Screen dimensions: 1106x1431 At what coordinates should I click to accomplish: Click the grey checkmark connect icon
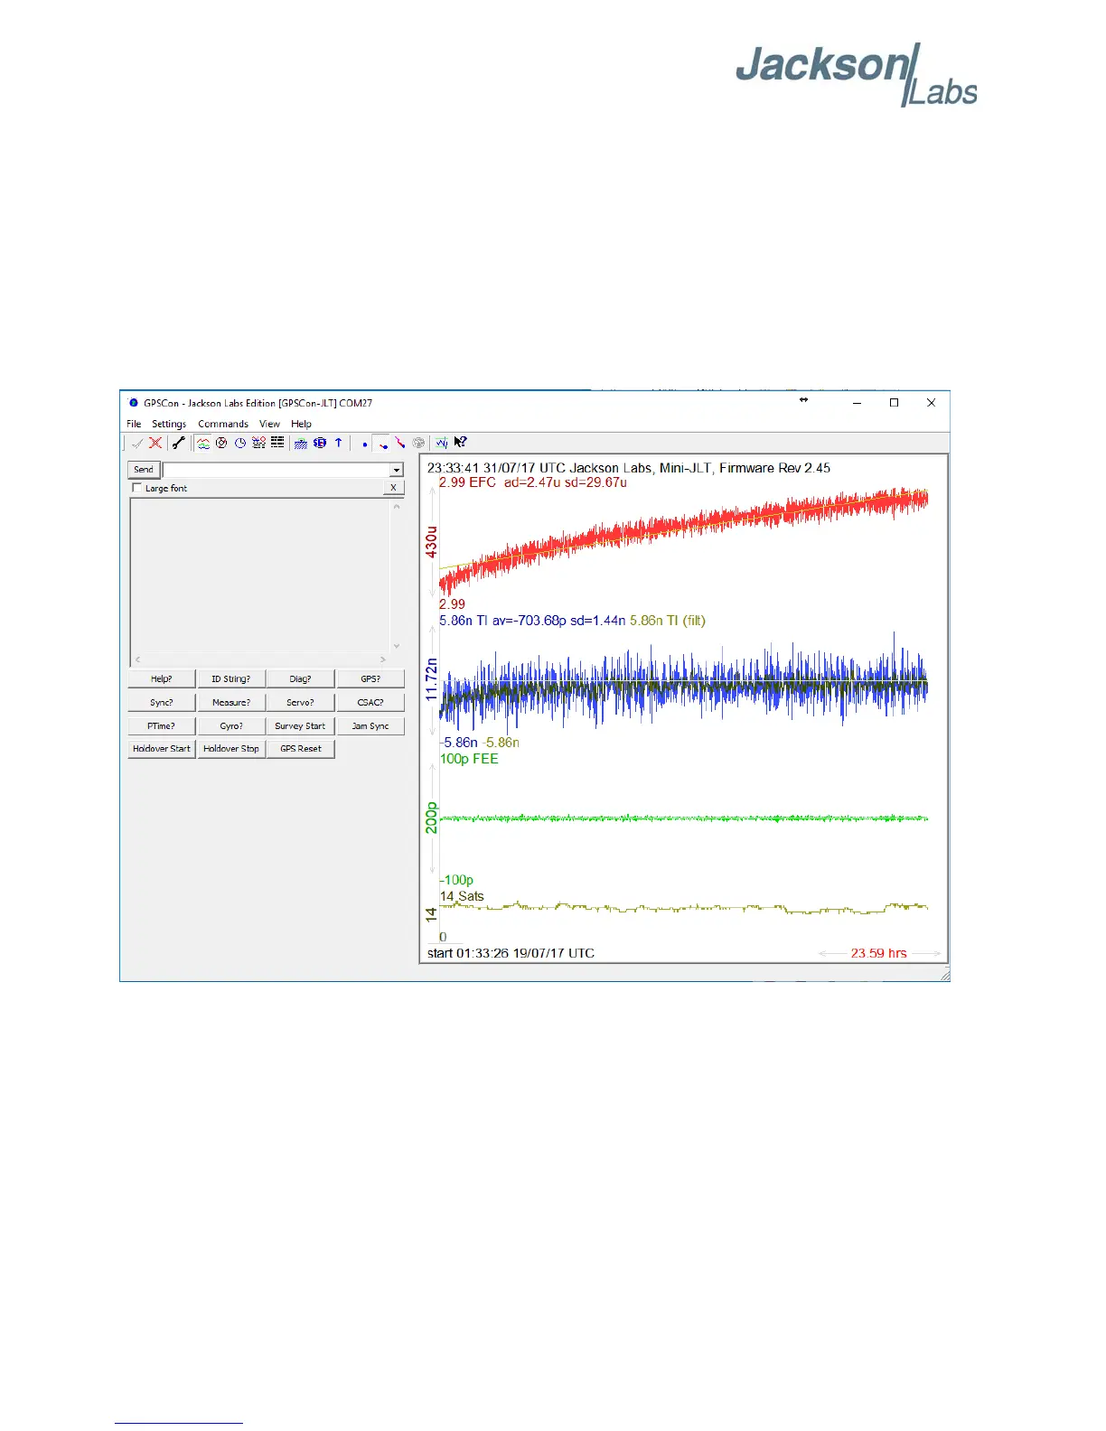(137, 443)
